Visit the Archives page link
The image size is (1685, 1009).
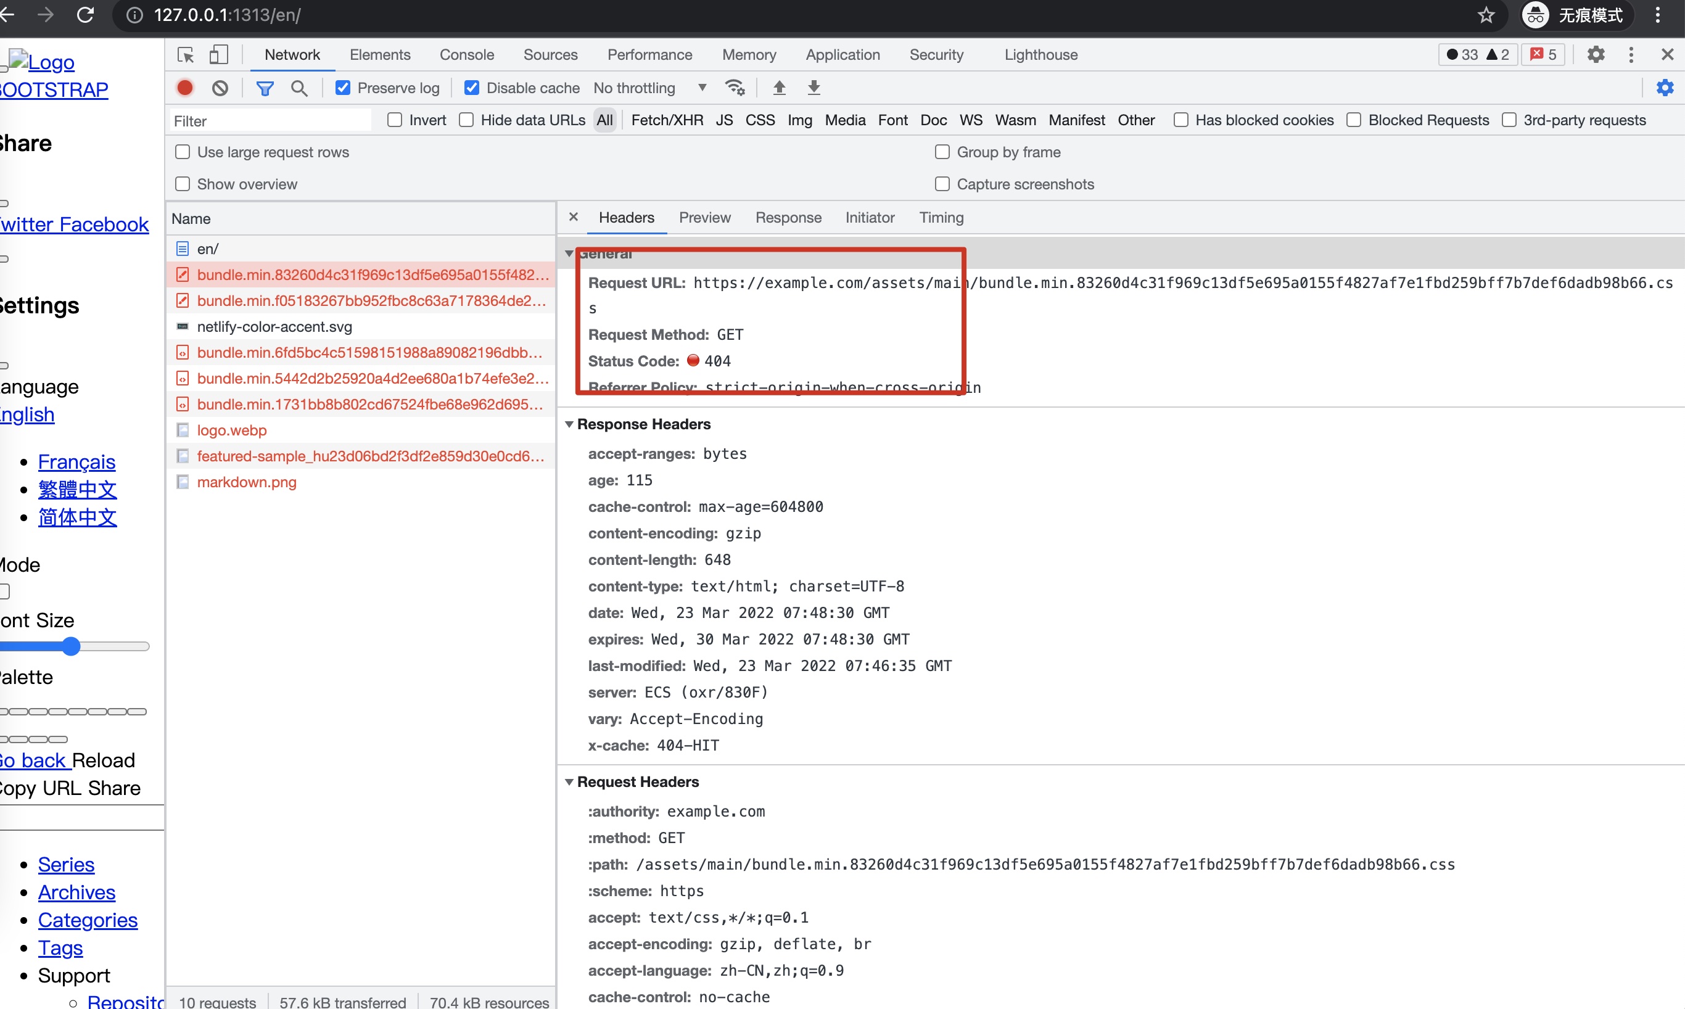[76, 892]
